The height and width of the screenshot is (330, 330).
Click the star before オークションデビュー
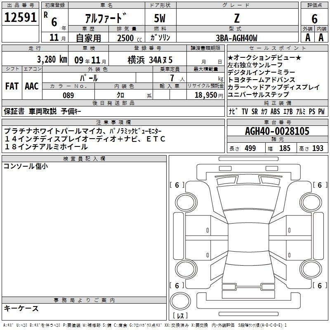231,58
